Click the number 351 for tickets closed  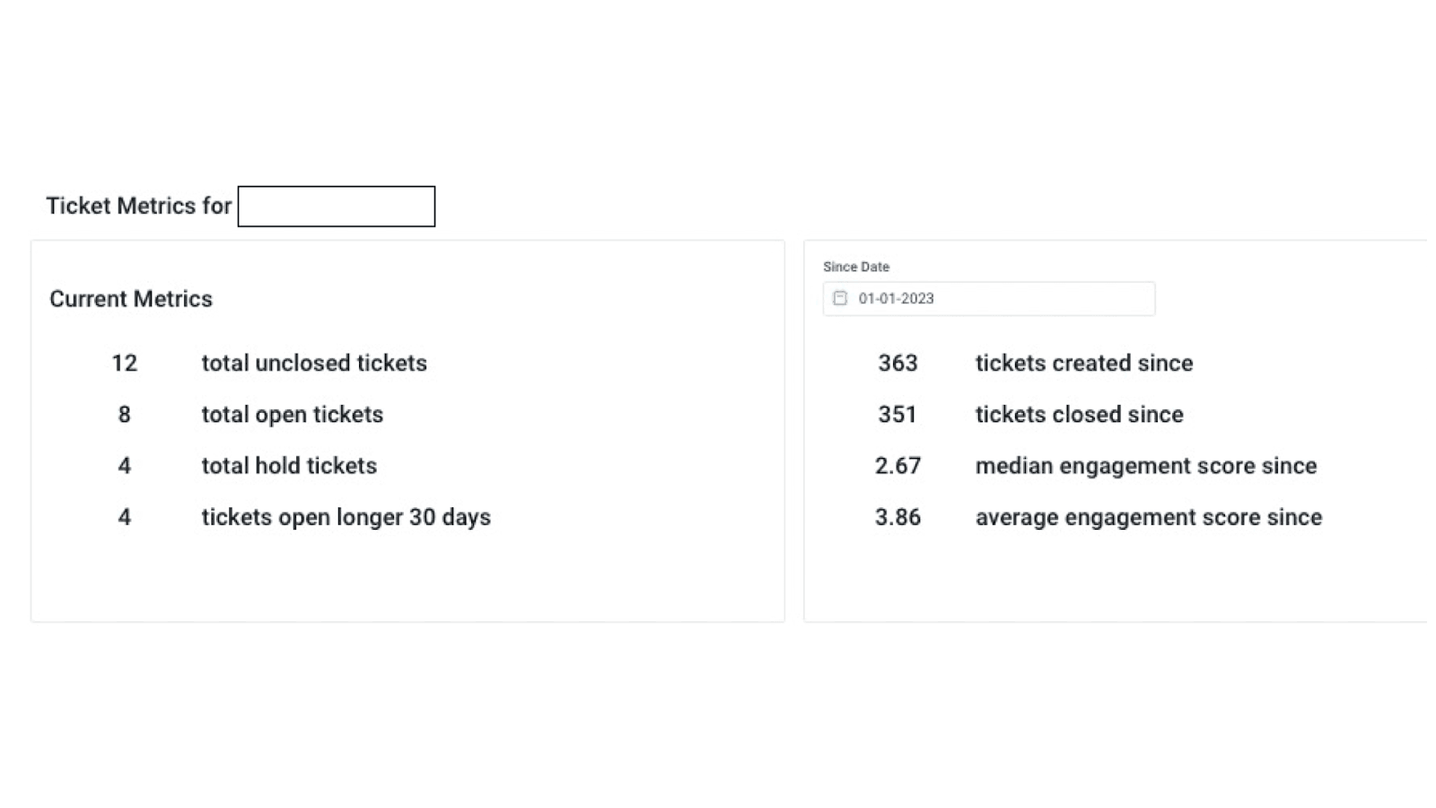(897, 414)
